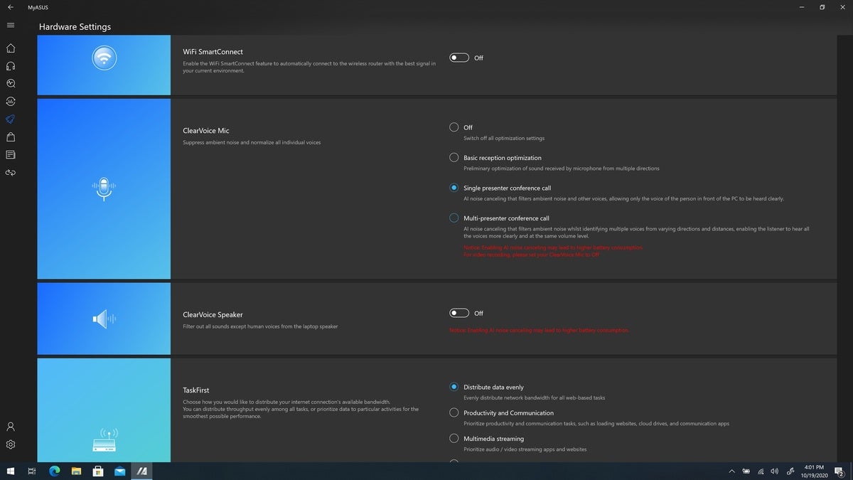
Task: Open the Wi-Fi network tray icon
Action: 761,471
